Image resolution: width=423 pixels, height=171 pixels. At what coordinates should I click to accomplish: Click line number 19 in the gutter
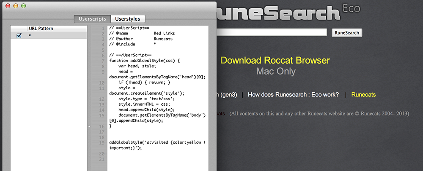coord(102,143)
